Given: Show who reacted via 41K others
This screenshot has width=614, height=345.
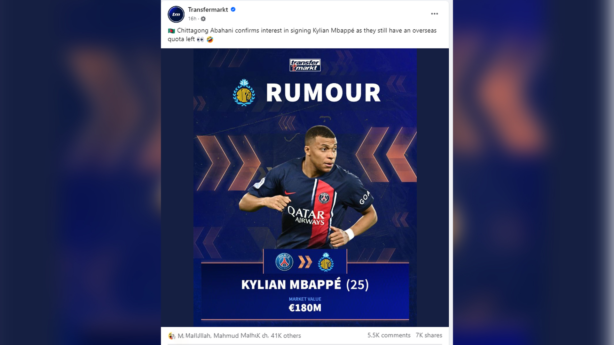Looking at the screenshot, I should click(286, 336).
